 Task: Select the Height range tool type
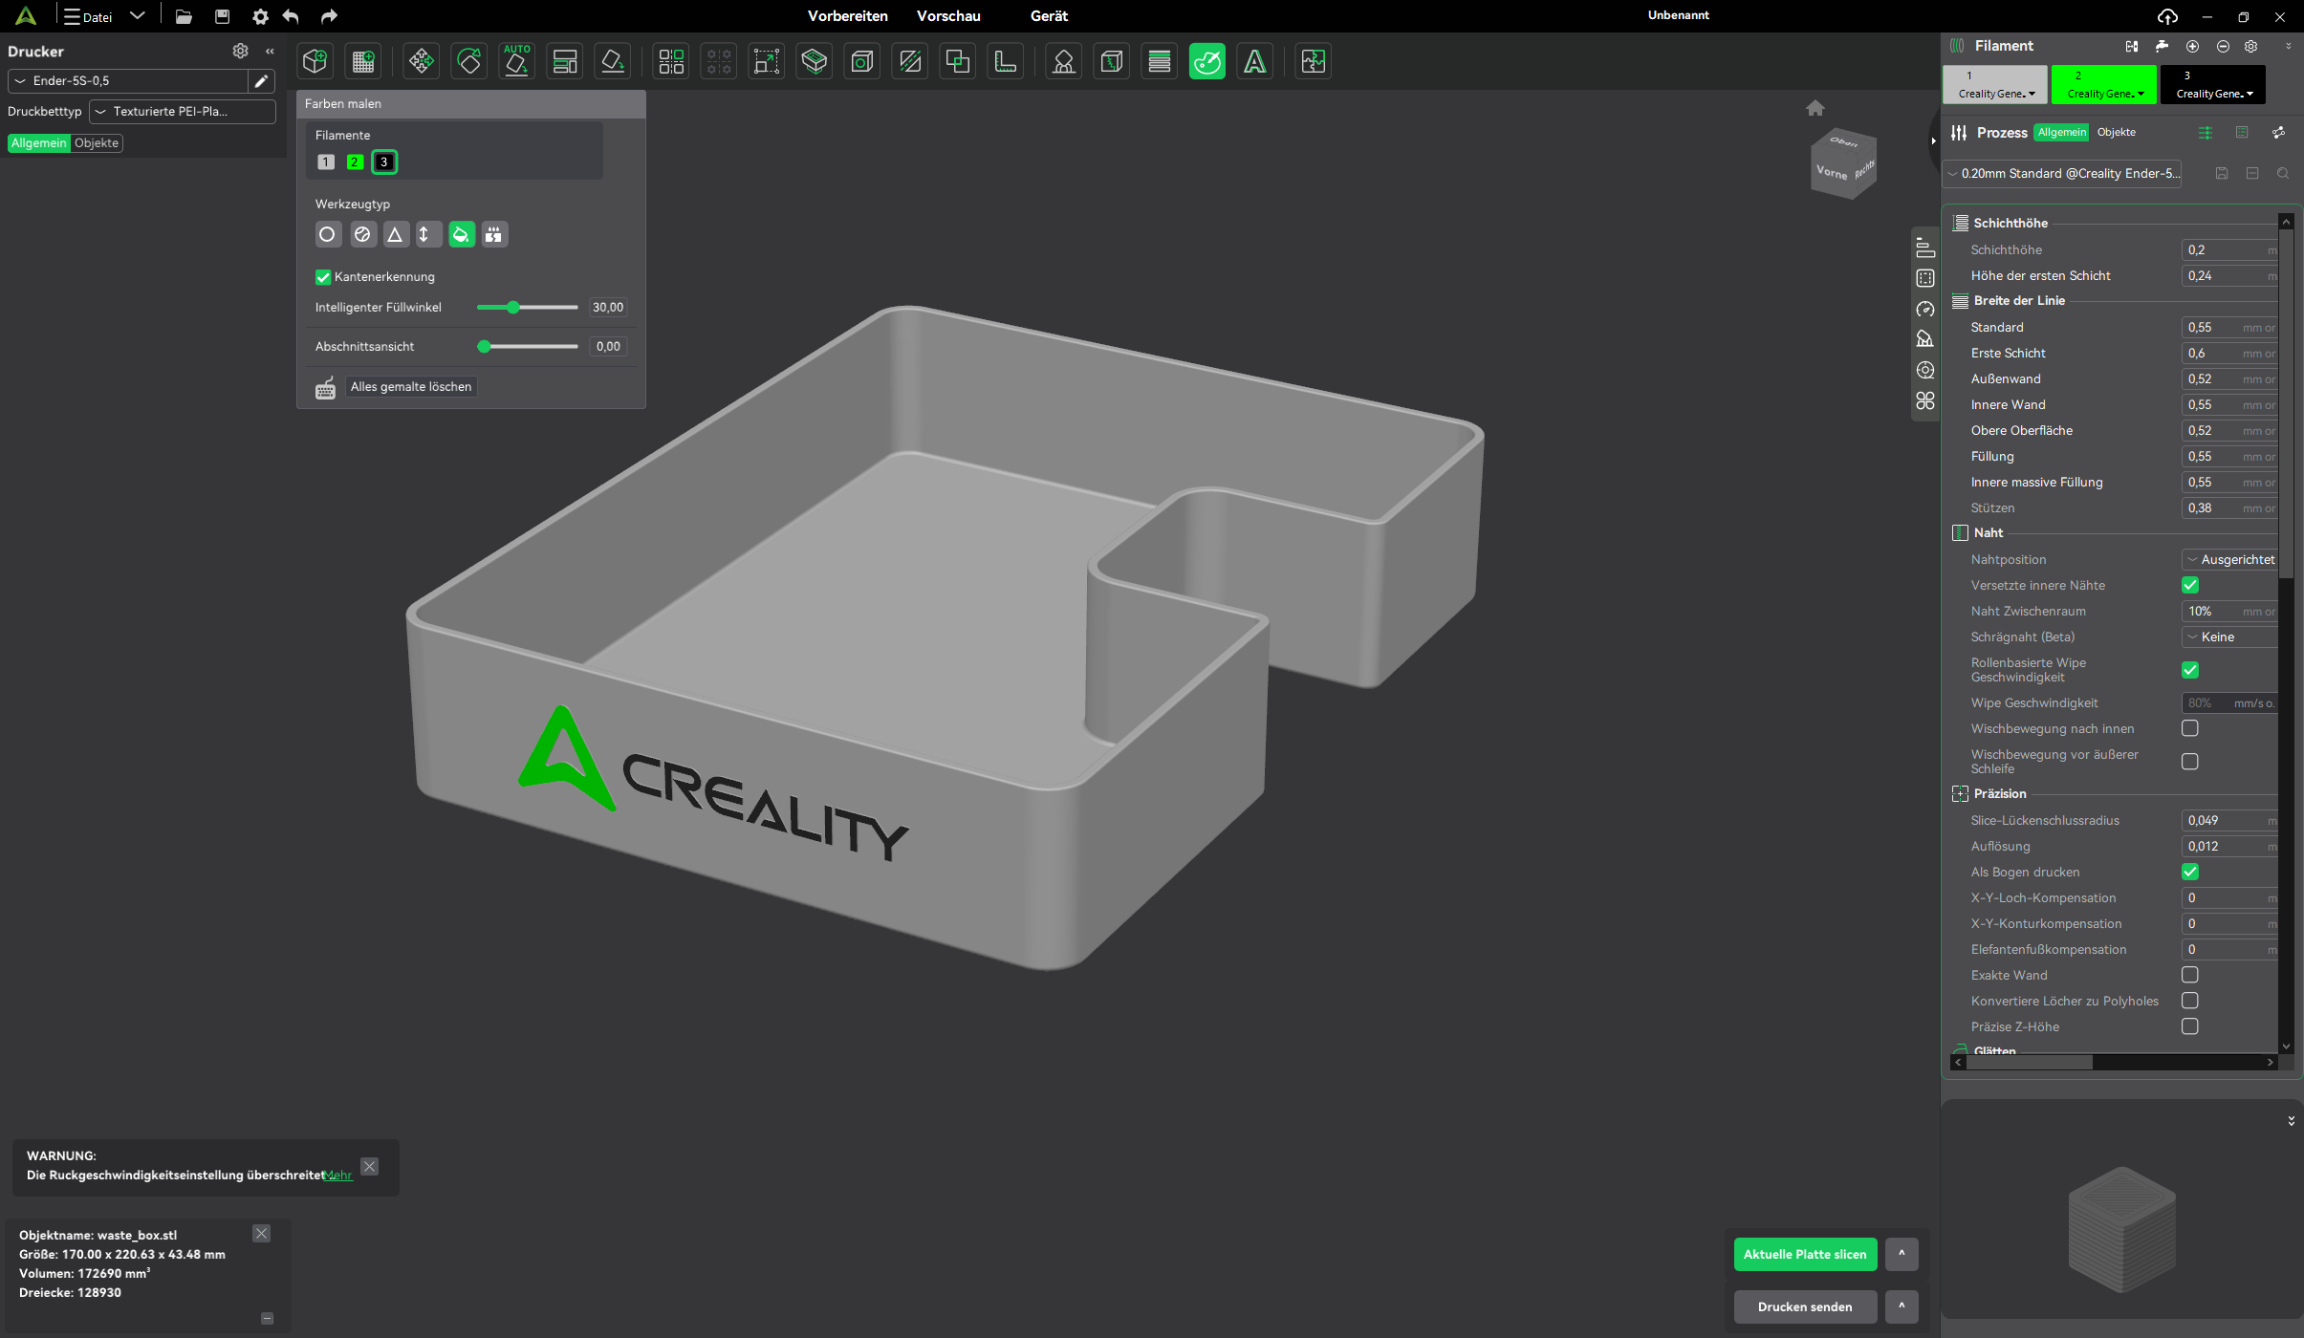tap(428, 234)
